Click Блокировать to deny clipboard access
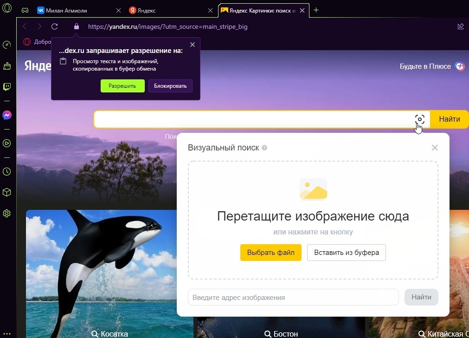 coord(170,86)
